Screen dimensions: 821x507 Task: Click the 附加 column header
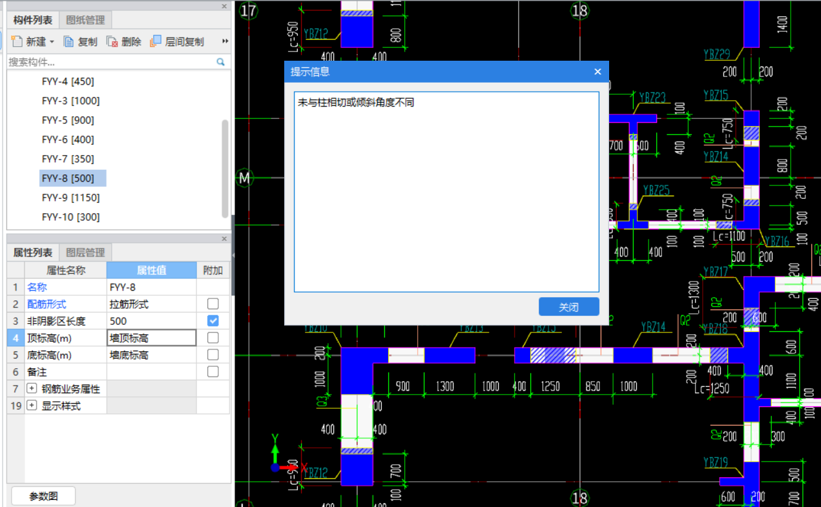click(213, 270)
